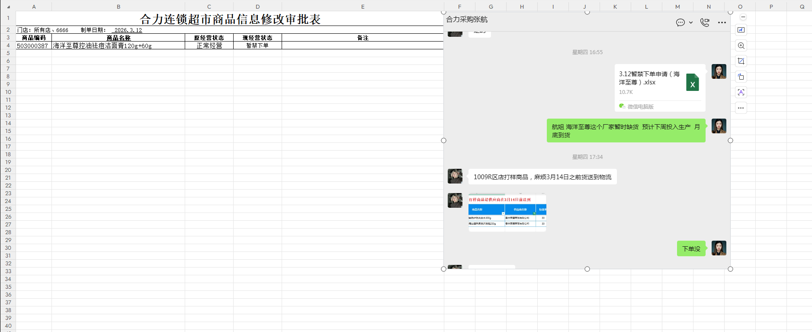Click the extract text from image icon
The image size is (812, 332).
pos(741,92)
